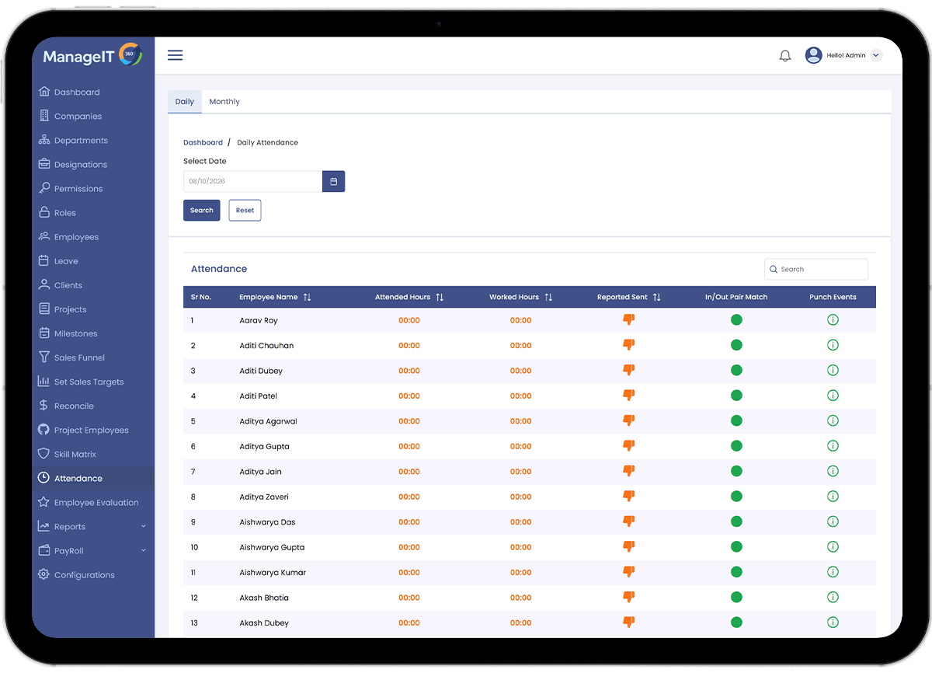Open PayRoll menu item in sidebar
The height and width of the screenshot is (673, 932).
click(93, 550)
